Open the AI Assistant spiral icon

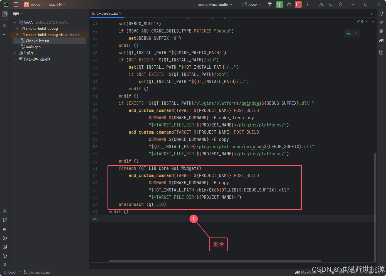pyautogui.click(x=381, y=23)
